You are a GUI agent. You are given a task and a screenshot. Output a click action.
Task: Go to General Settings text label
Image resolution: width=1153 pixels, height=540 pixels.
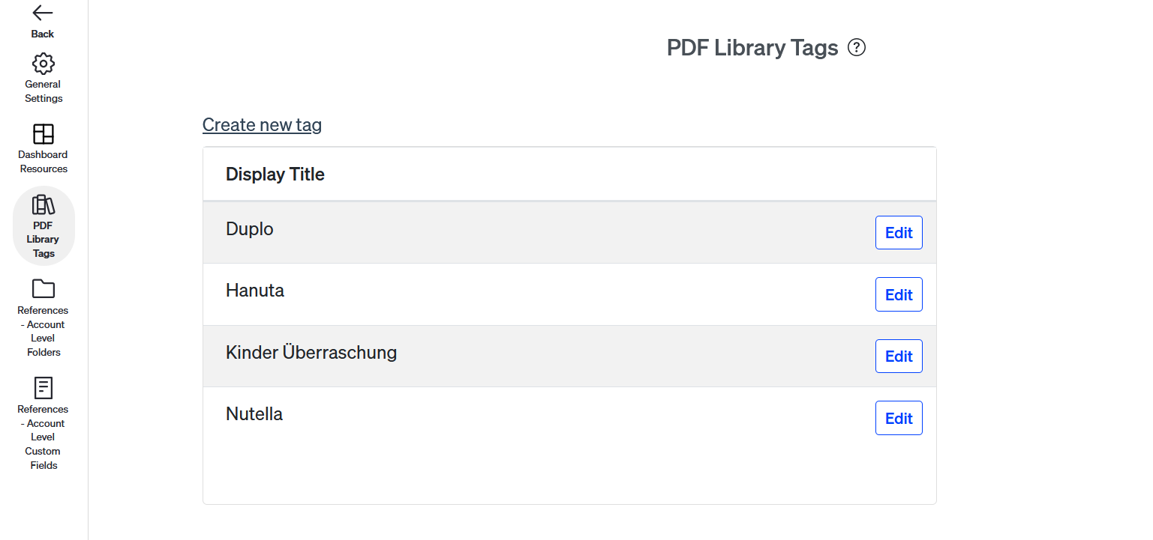(x=43, y=91)
